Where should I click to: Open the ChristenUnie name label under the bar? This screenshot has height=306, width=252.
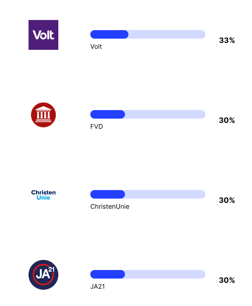point(110,207)
